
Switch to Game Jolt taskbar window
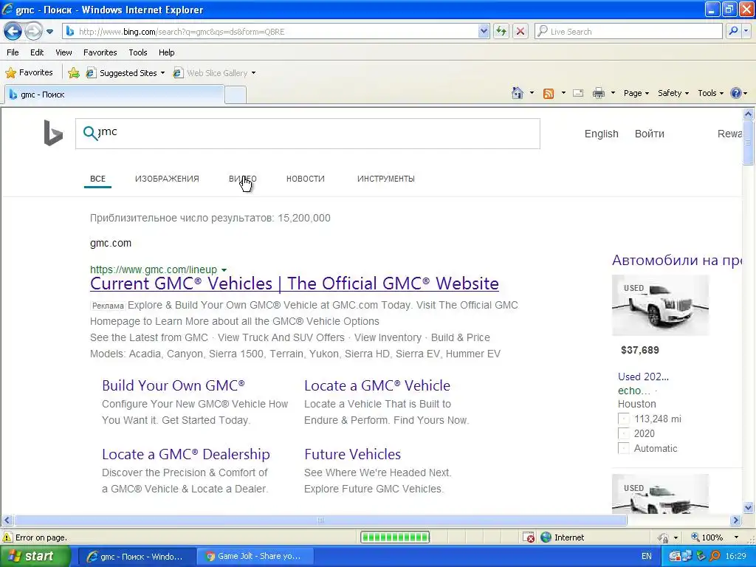point(255,557)
